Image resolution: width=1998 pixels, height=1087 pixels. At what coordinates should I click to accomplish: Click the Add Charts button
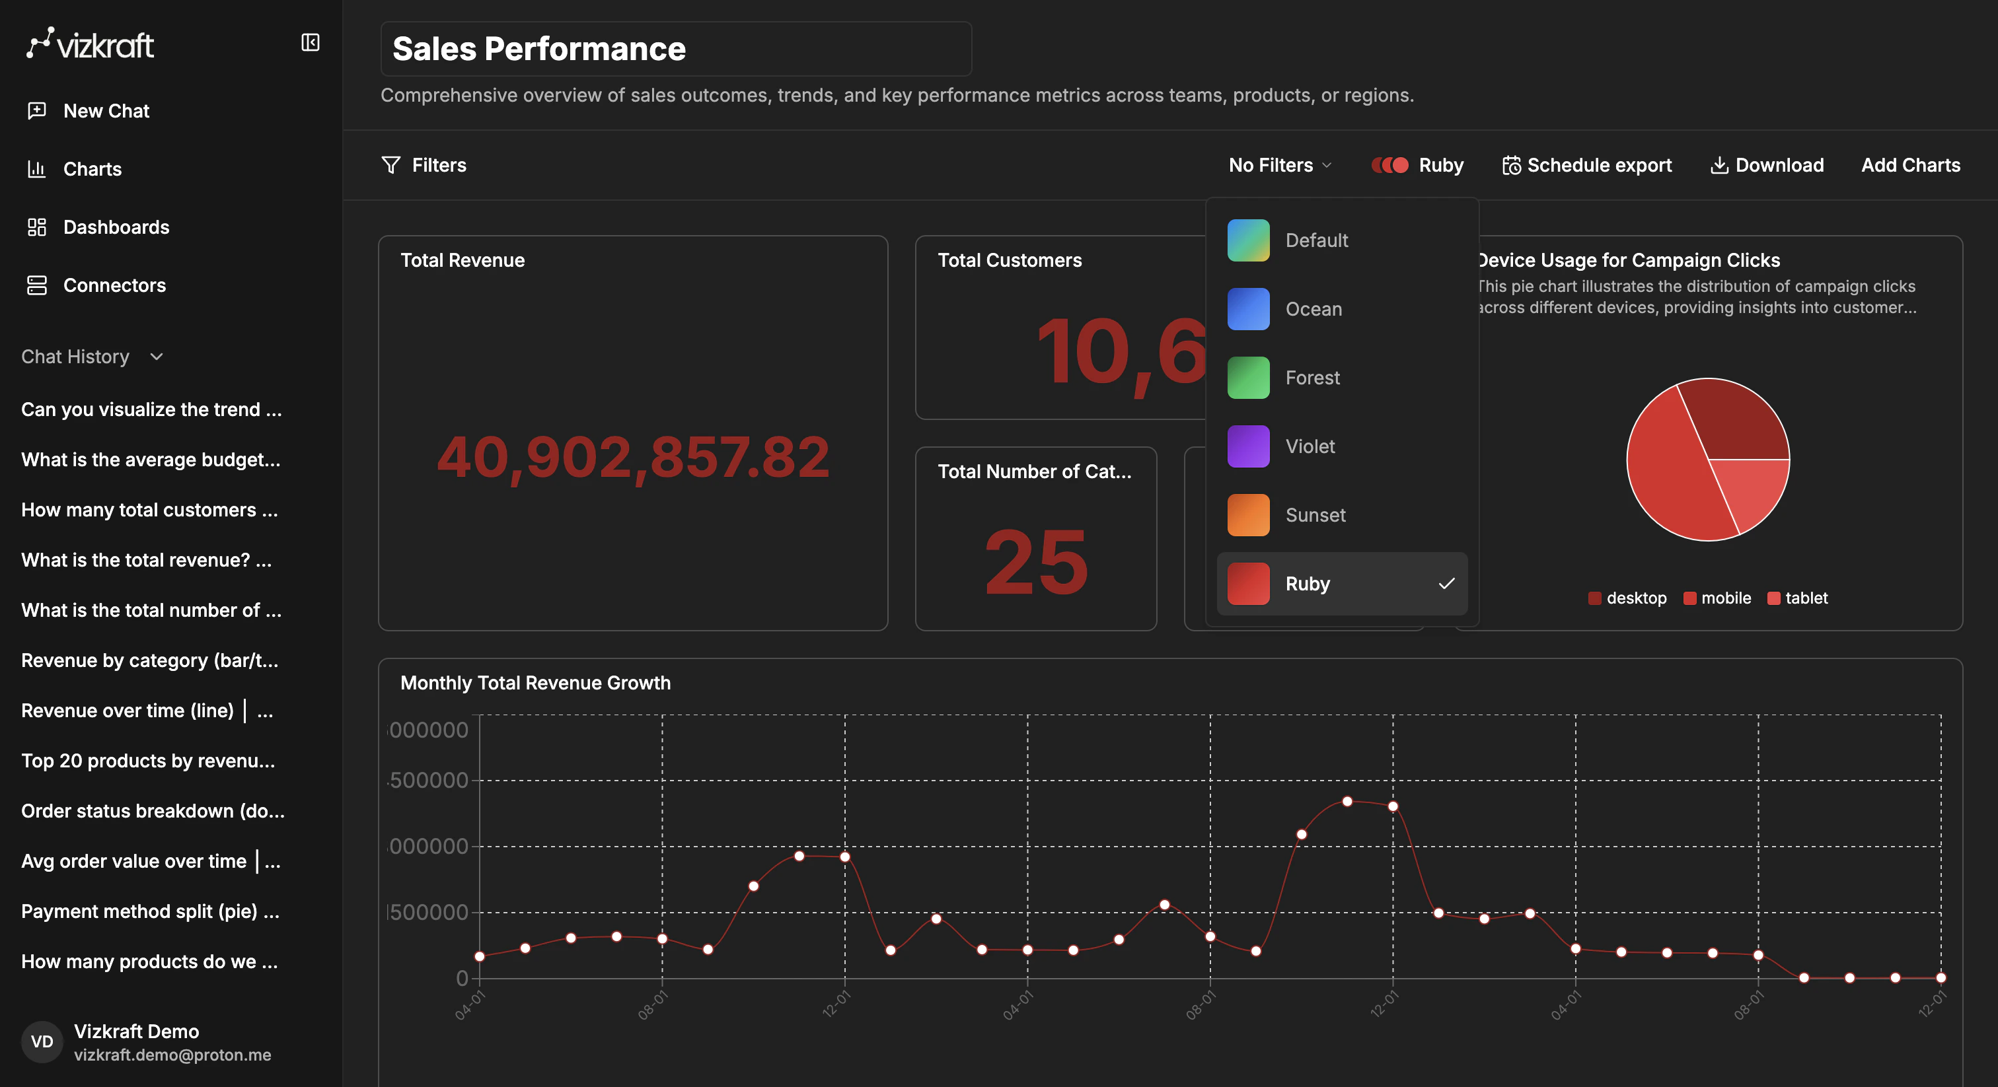pos(1910,164)
